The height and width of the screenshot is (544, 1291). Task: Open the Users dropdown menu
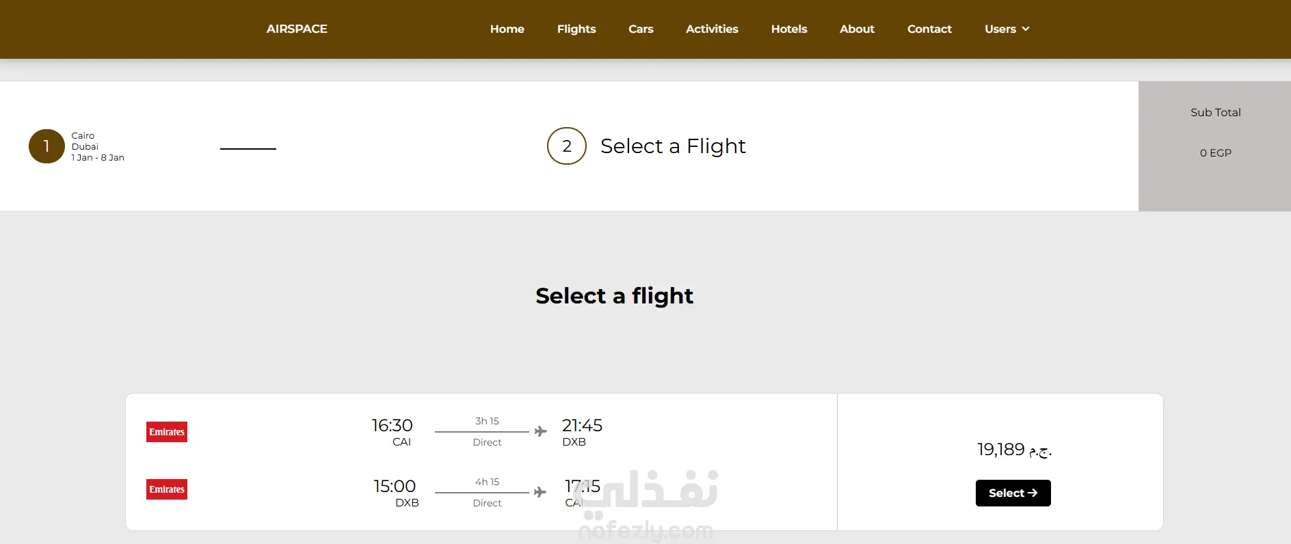point(1007,29)
